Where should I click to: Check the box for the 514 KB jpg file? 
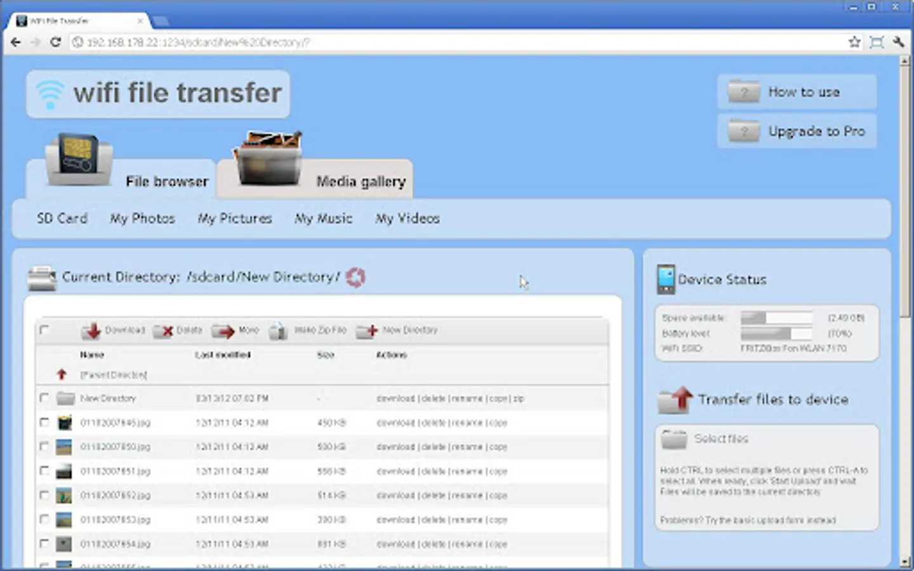pos(44,495)
